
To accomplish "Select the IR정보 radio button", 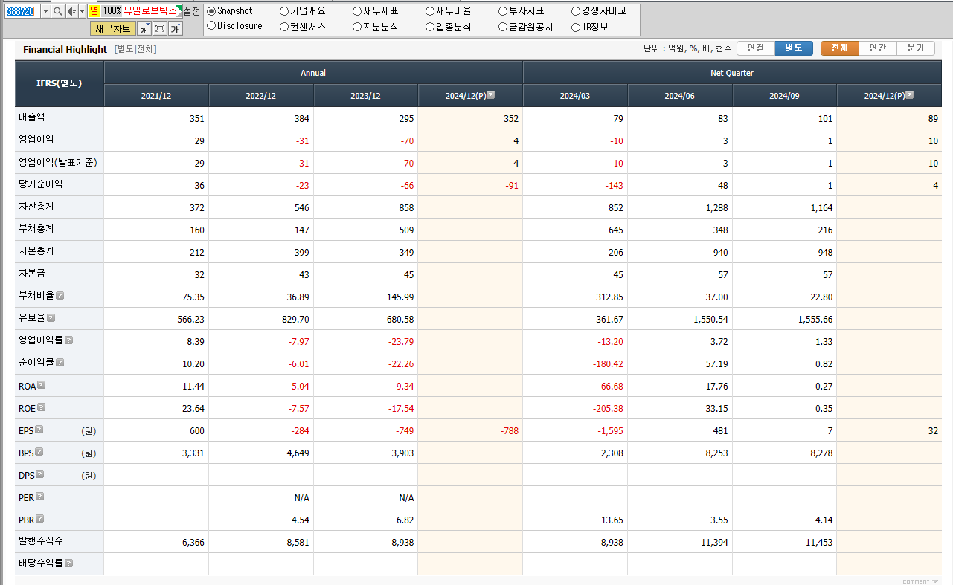I will coord(576,27).
